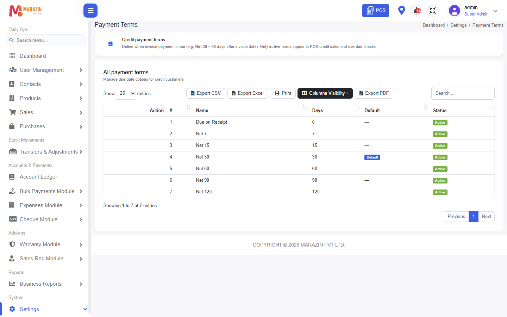Screen dimensions: 507x317
Task: Click the Dashboard grid icon in sidebar
Action: (x=12, y=56)
